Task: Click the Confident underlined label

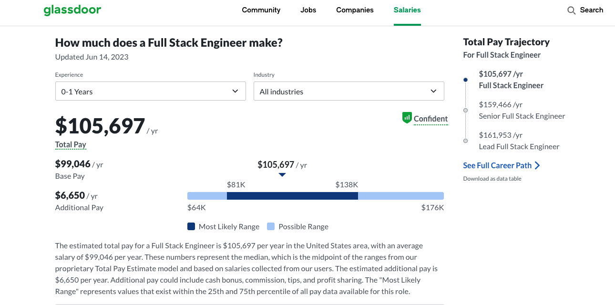Action: click(431, 119)
